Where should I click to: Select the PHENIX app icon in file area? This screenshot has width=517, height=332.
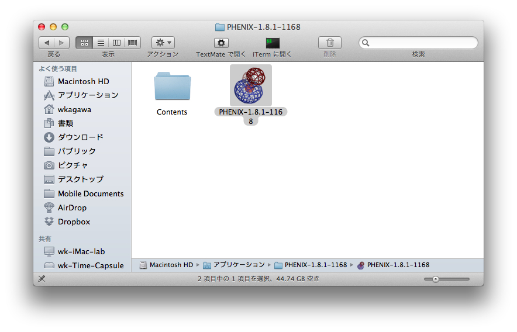click(x=250, y=85)
